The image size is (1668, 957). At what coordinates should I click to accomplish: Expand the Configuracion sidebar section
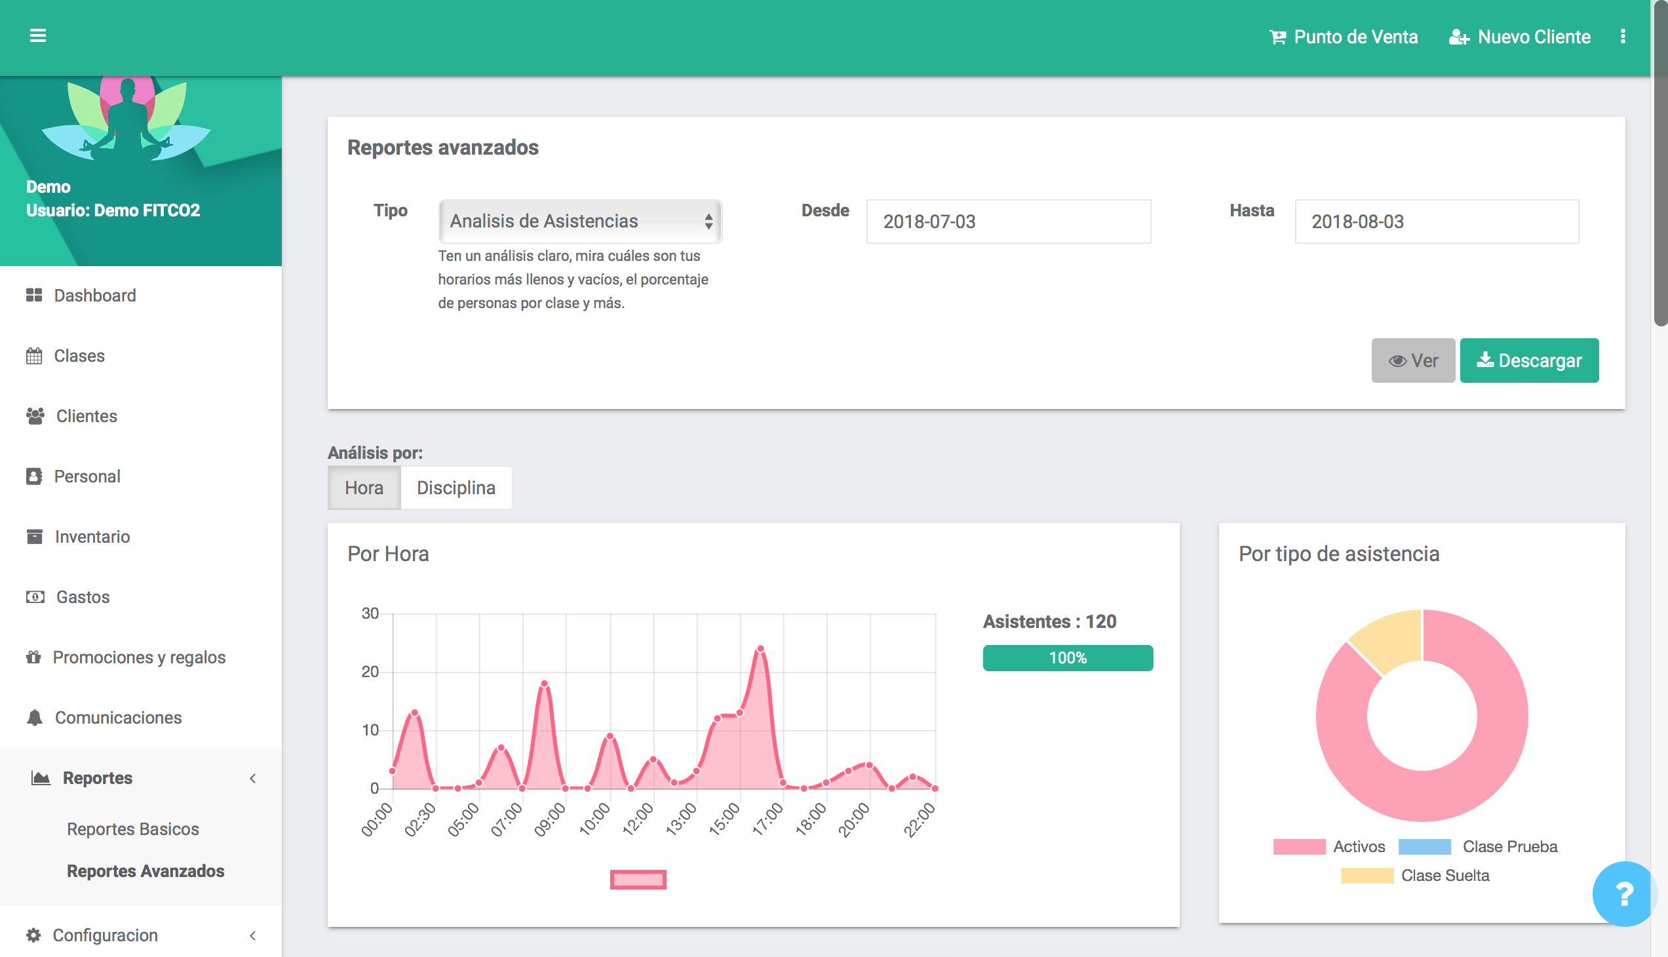[x=140, y=933]
